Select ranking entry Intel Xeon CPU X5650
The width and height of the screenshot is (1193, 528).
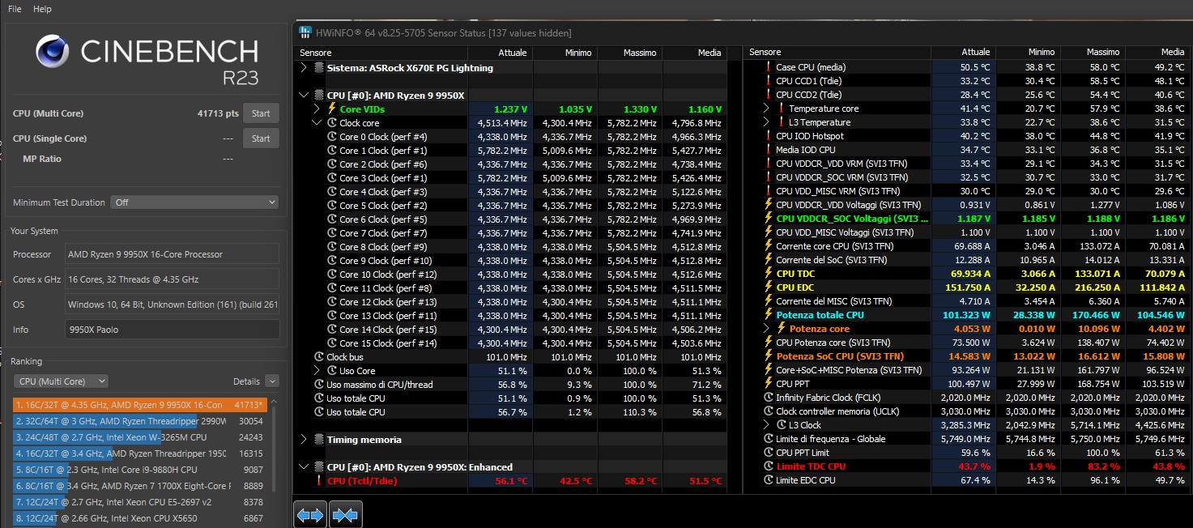coord(138,518)
